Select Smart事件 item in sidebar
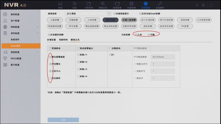The height and width of the screenshot is (124, 221). 21,46
